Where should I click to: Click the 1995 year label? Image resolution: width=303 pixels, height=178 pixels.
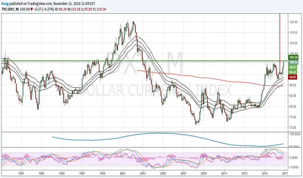62,173
